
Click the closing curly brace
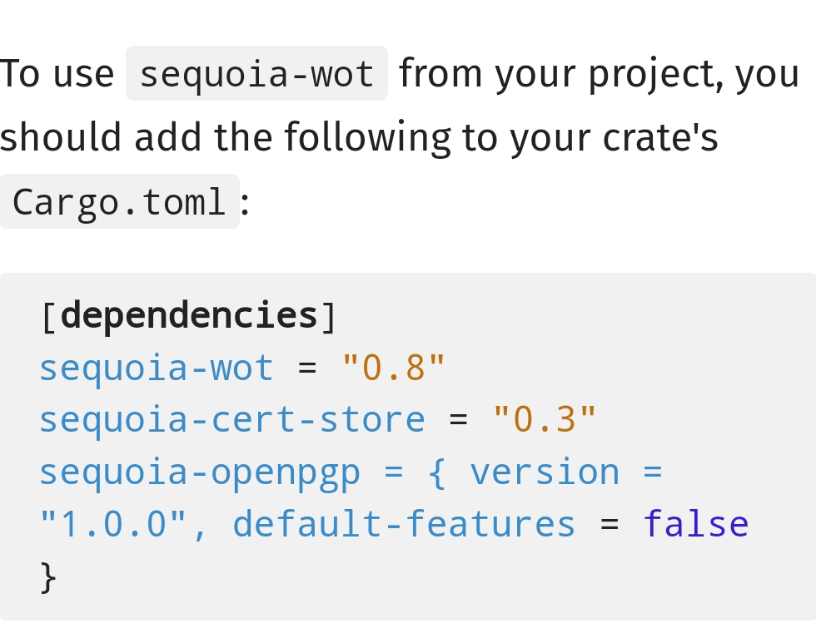point(49,577)
